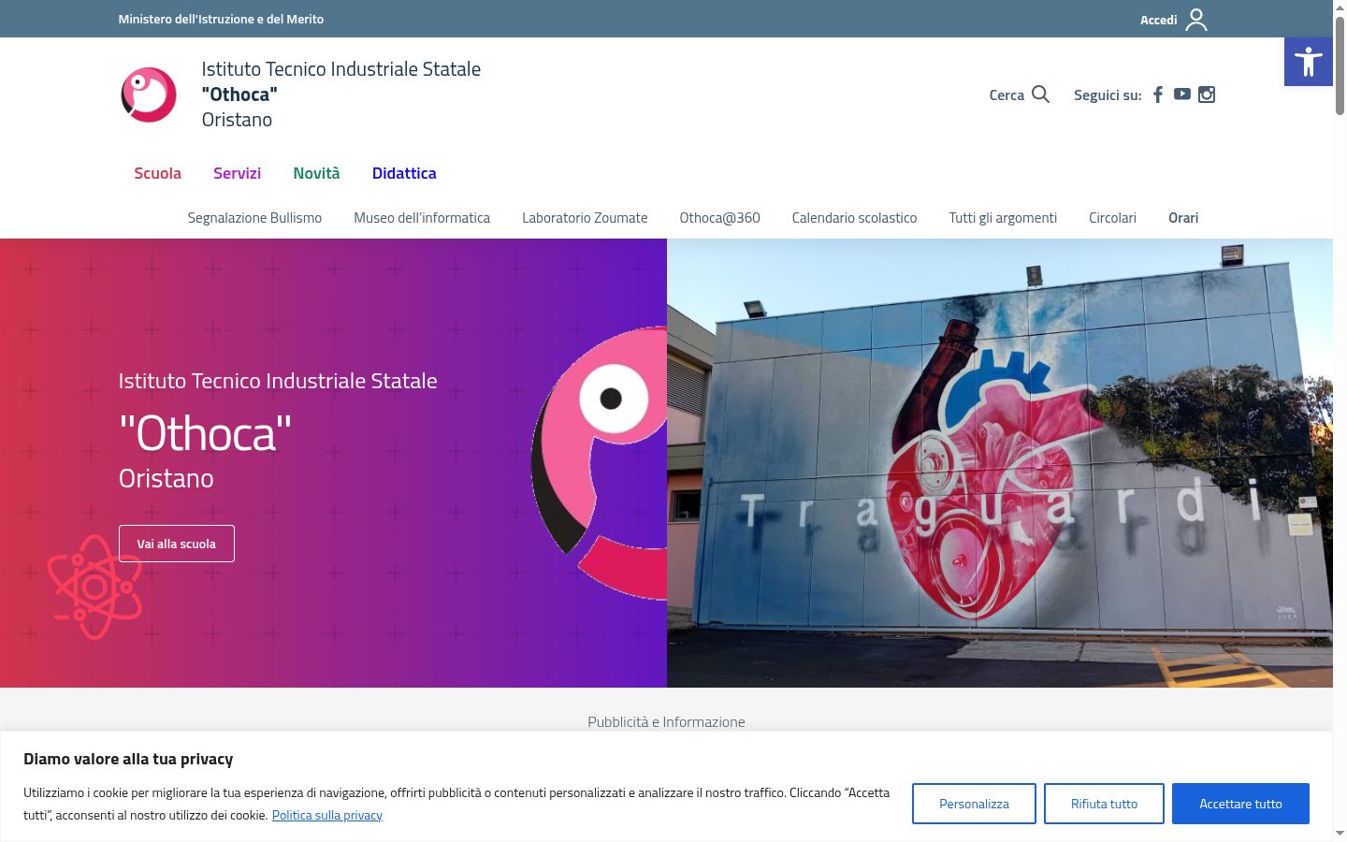Click the scrollbar down arrow
Viewport: 1347px width, 842px height.
click(x=1340, y=834)
